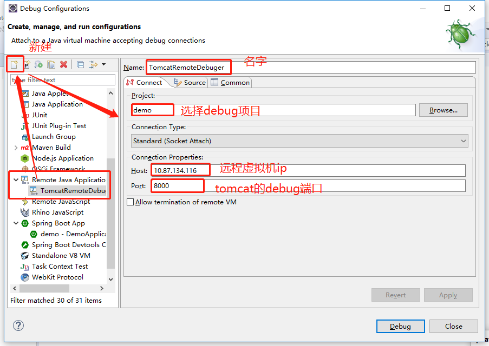Viewport: 489px width, 346px height.
Task: Switch to the Source tab
Action: click(x=190, y=83)
